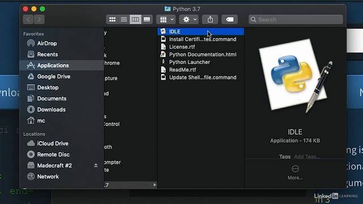This screenshot has width=363, height=204.
Task: Select the mc home folder
Action: click(x=62, y=121)
